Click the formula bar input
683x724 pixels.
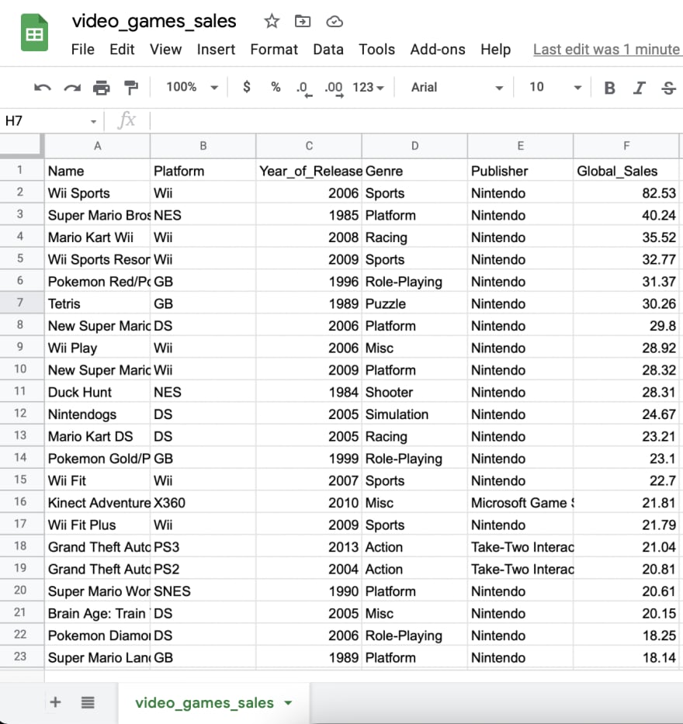tap(415, 121)
